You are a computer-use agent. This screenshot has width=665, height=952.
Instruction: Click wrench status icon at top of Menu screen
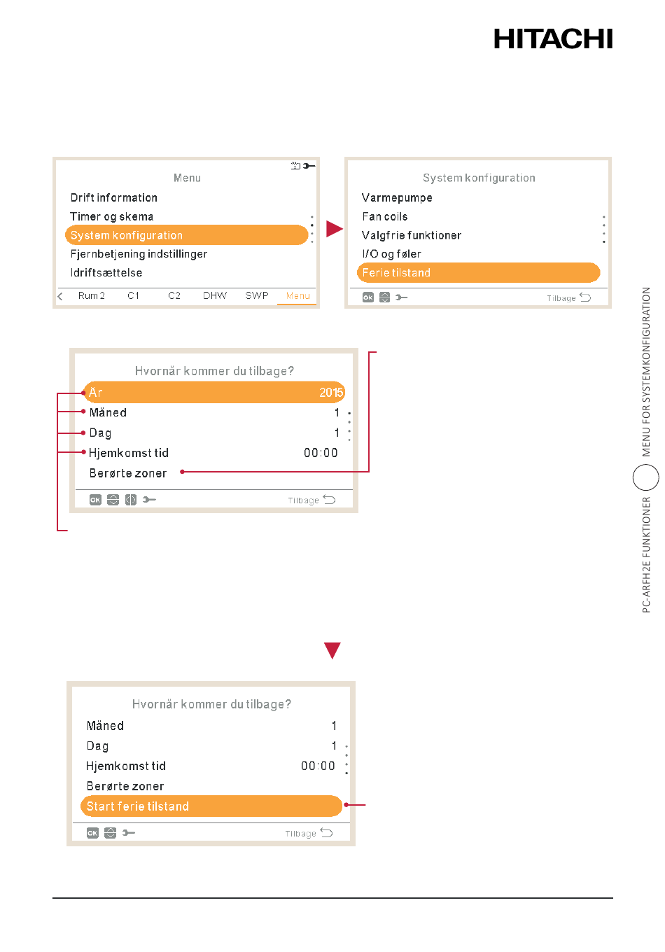309,166
